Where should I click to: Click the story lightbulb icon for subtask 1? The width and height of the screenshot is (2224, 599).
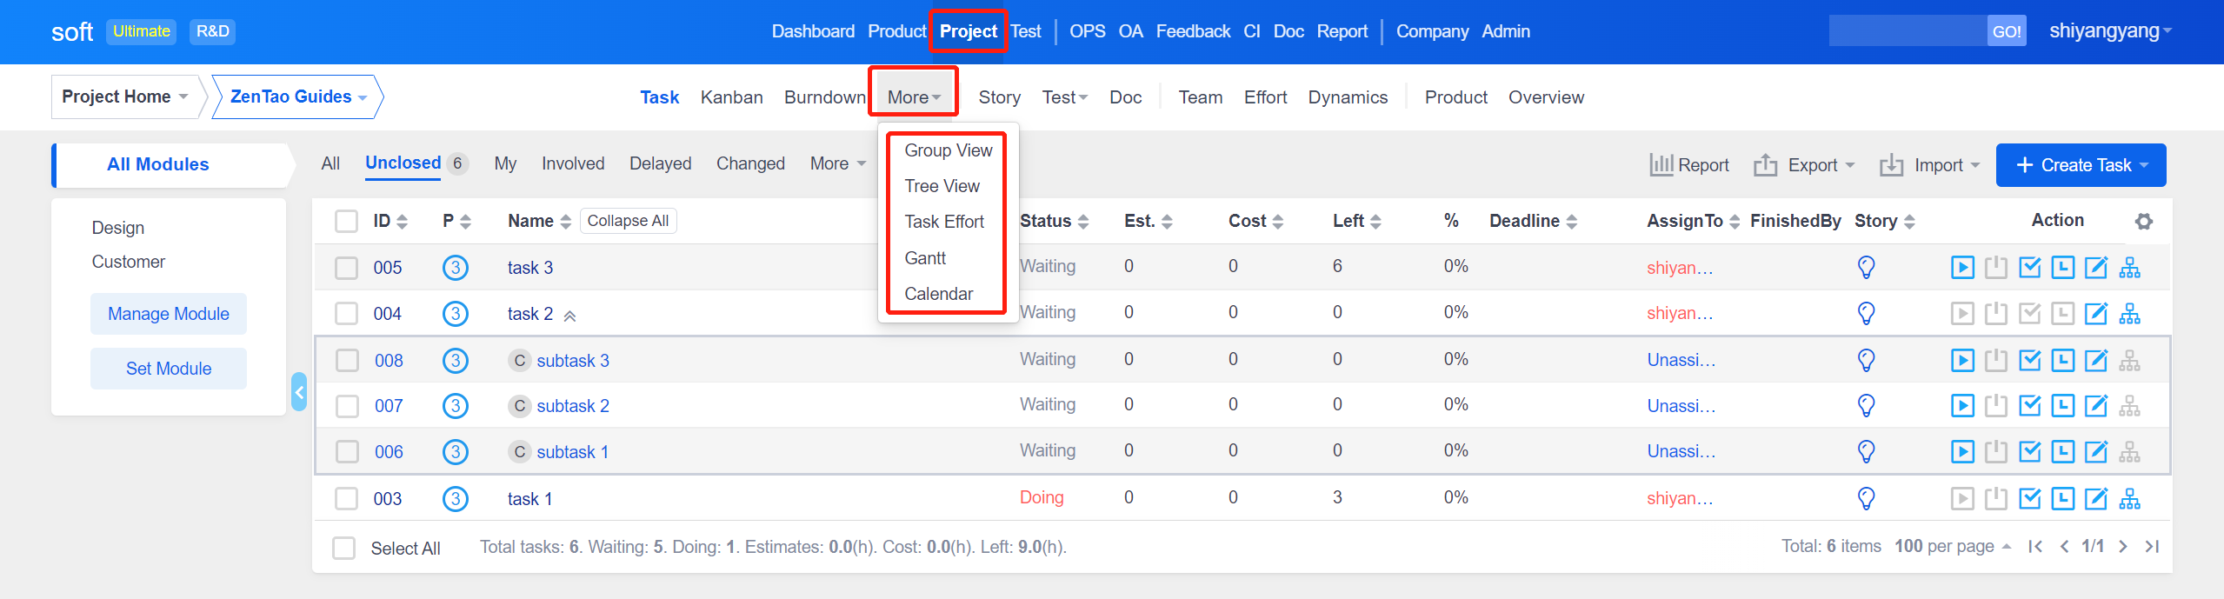[1866, 451]
